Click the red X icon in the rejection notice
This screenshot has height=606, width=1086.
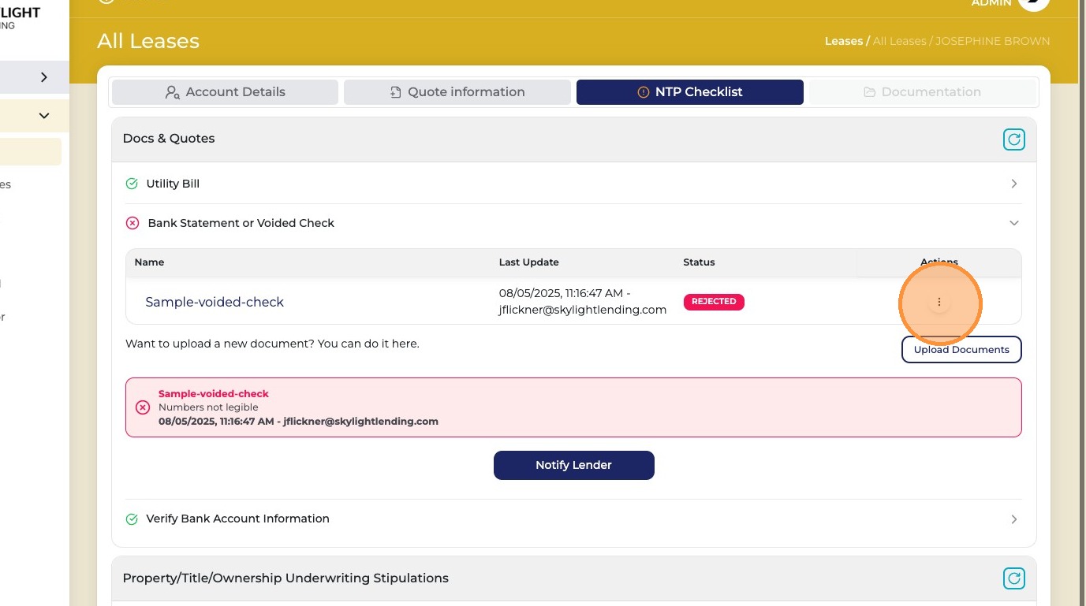point(143,407)
